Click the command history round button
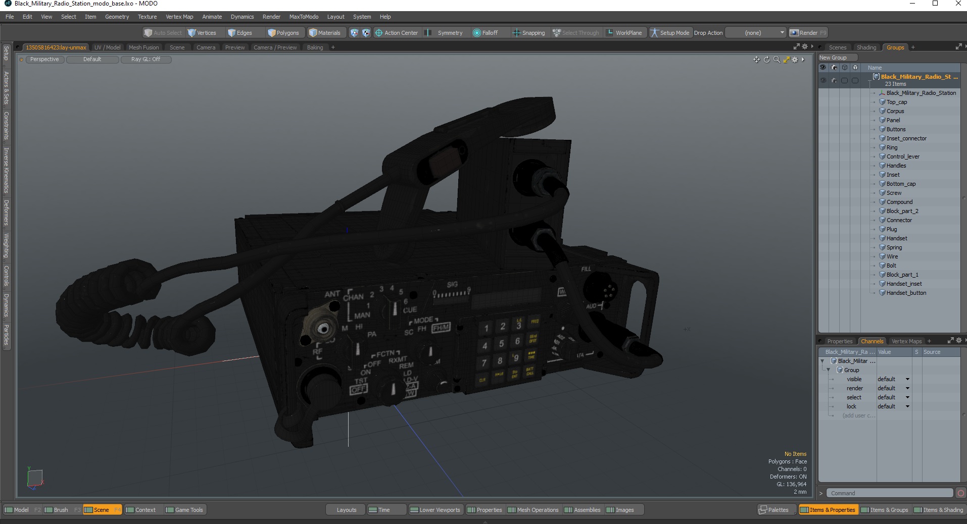The height and width of the screenshot is (524, 967). (961, 493)
